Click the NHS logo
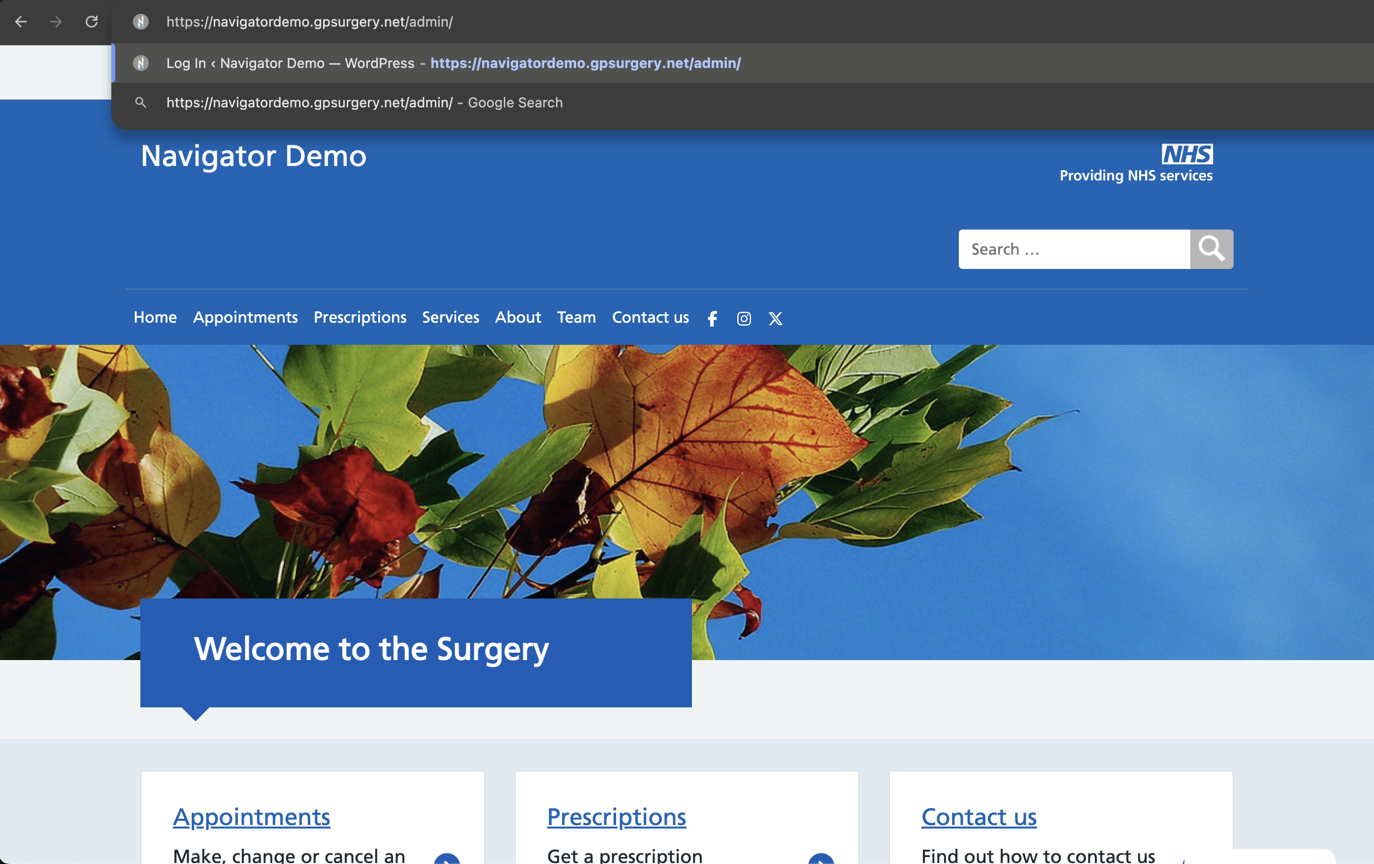1374x864 pixels. (1187, 154)
